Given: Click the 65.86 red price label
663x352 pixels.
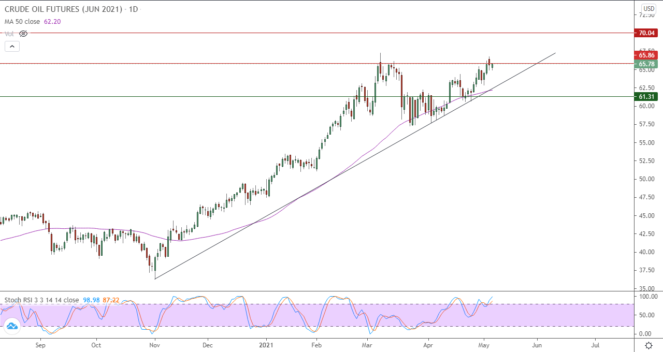Looking at the screenshot, I should [x=647, y=55].
